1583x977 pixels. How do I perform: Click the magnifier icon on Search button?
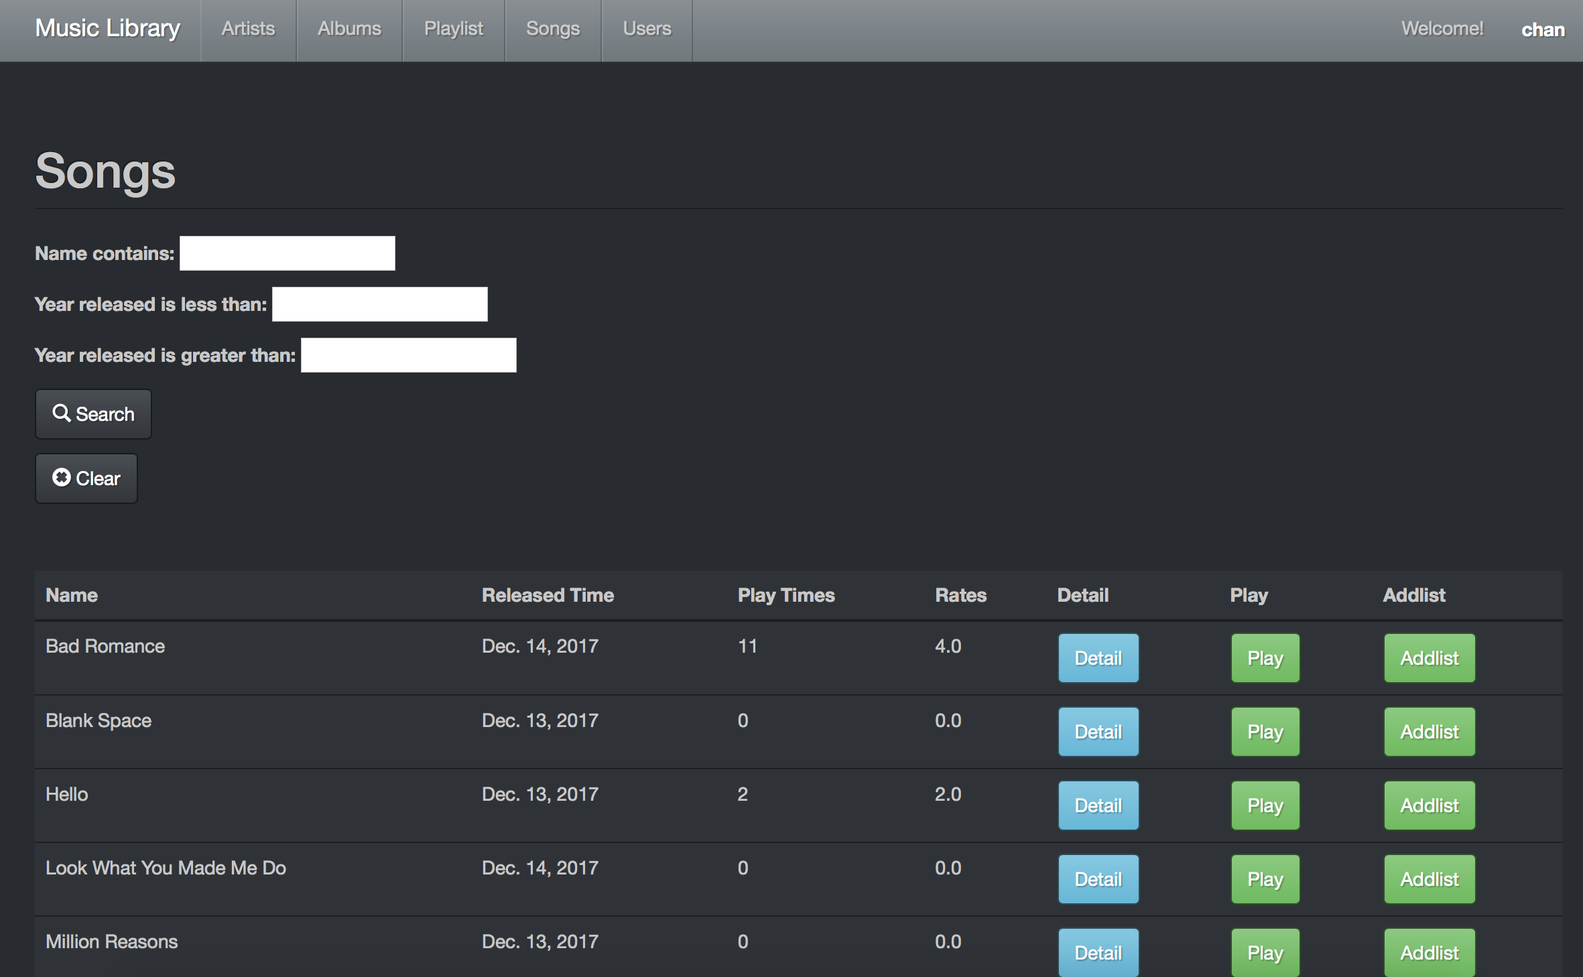(61, 413)
